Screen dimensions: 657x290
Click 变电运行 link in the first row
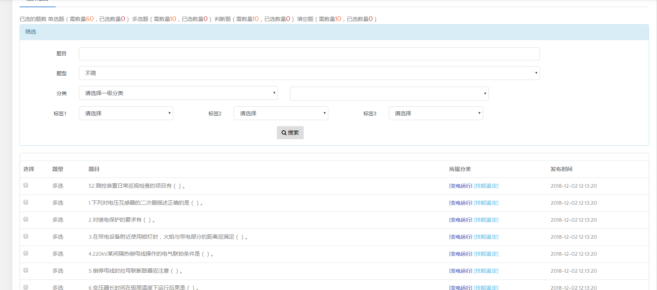[461, 186]
